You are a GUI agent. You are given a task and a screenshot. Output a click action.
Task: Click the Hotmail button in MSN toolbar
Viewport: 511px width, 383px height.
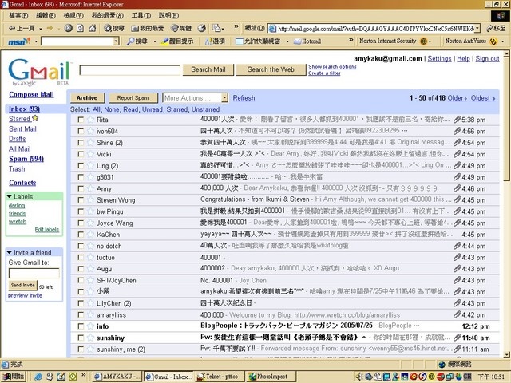click(x=307, y=41)
